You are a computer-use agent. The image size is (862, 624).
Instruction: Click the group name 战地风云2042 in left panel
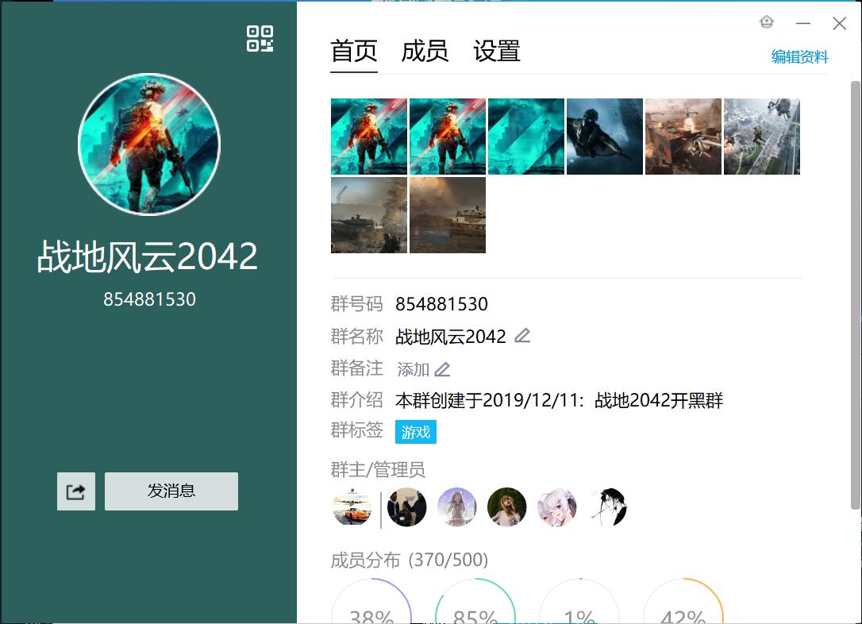(x=148, y=256)
